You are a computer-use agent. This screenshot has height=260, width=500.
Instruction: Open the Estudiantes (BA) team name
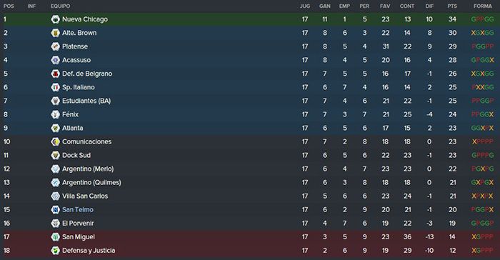(86, 101)
